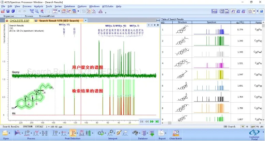Open the ACD/Labs menu
Screen dimensions: 265x141
click(x=108, y=6)
